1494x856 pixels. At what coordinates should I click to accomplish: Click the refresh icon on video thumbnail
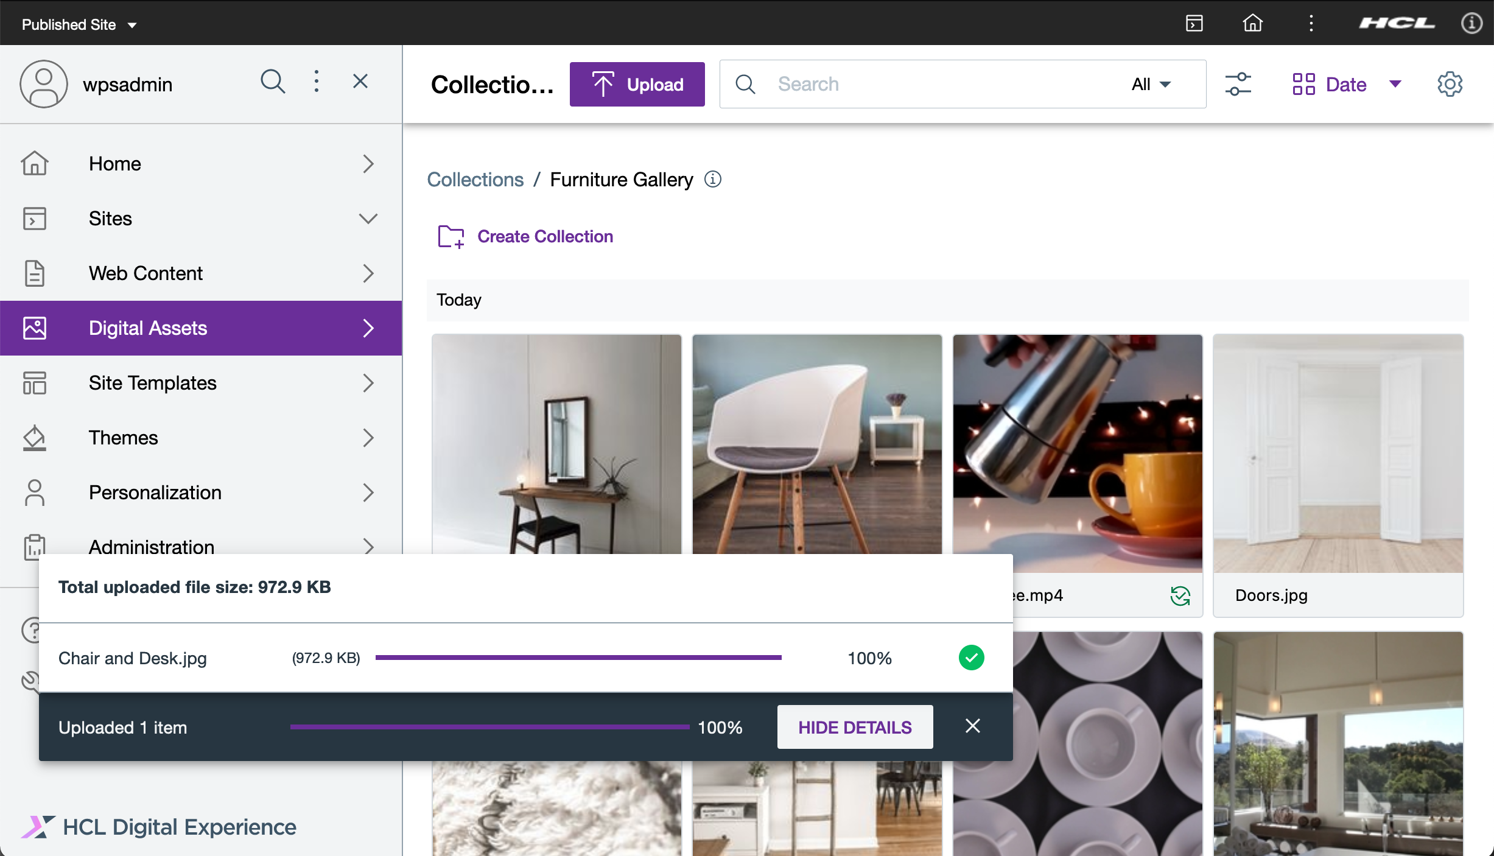(x=1179, y=595)
